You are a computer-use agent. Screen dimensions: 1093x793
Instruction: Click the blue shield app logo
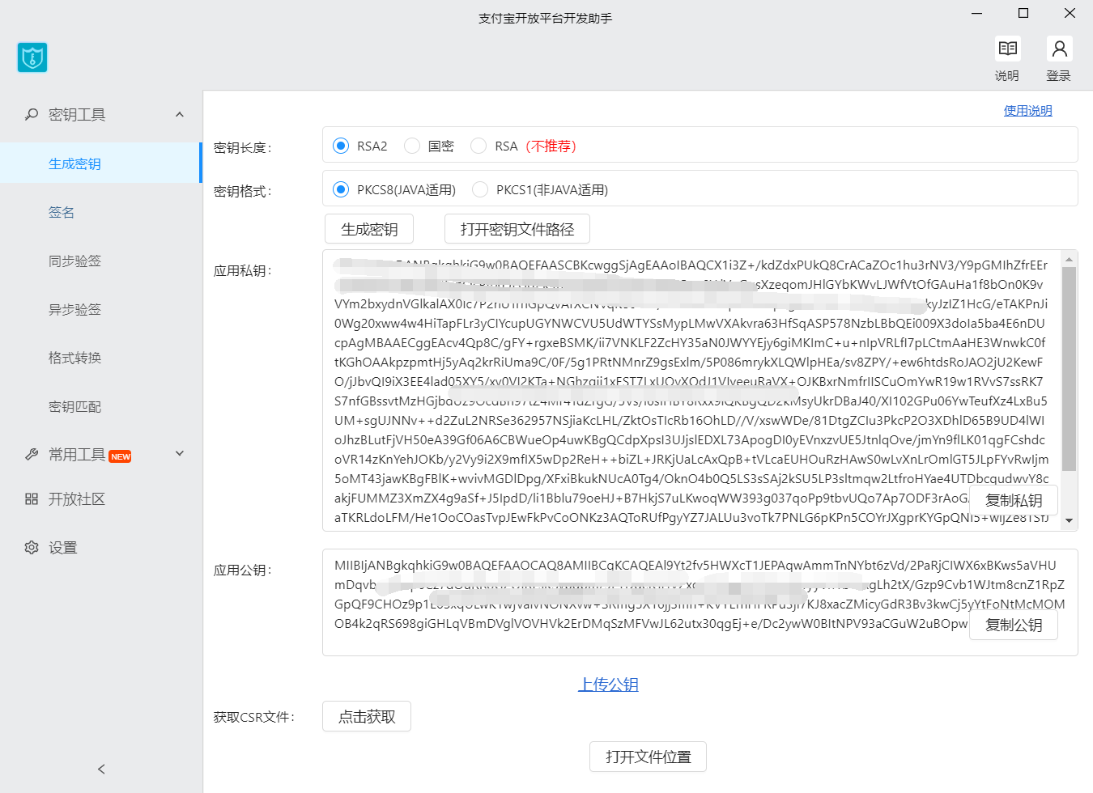pos(32,57)
